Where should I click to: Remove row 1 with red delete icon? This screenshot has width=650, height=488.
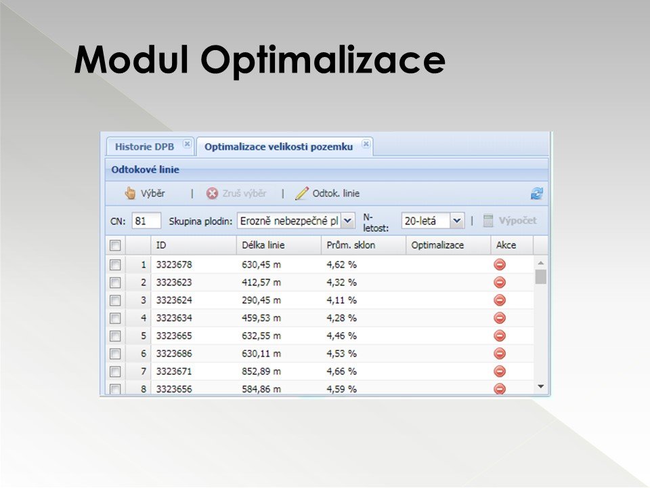(500, 264)
